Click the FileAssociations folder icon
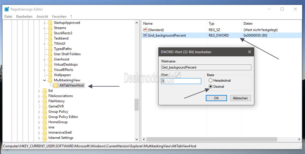 coord(45,96)
